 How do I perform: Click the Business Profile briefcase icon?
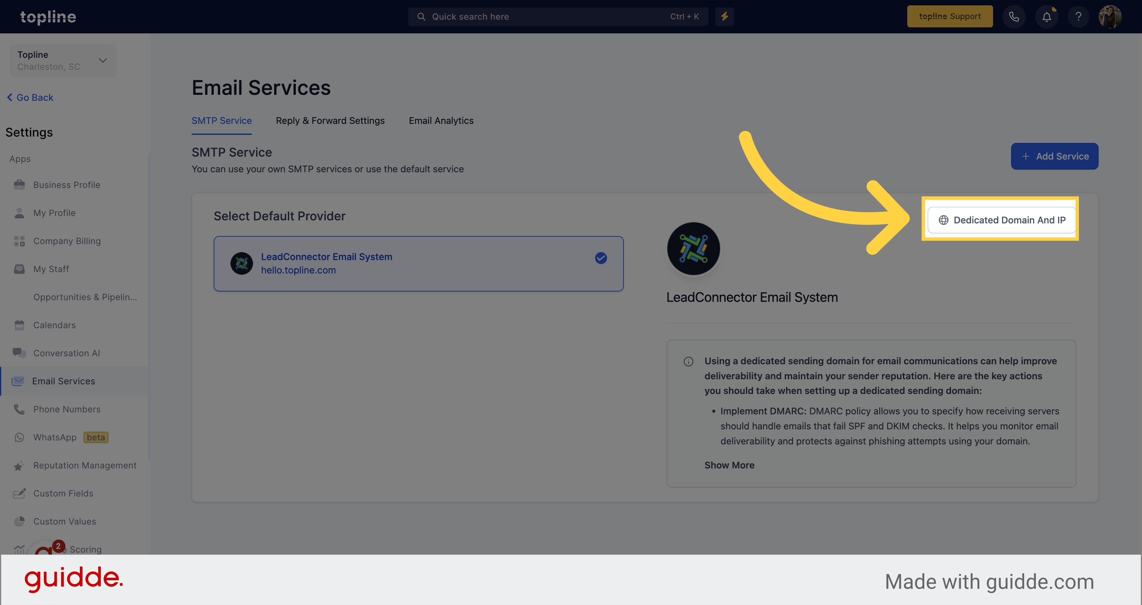point(19,184)
